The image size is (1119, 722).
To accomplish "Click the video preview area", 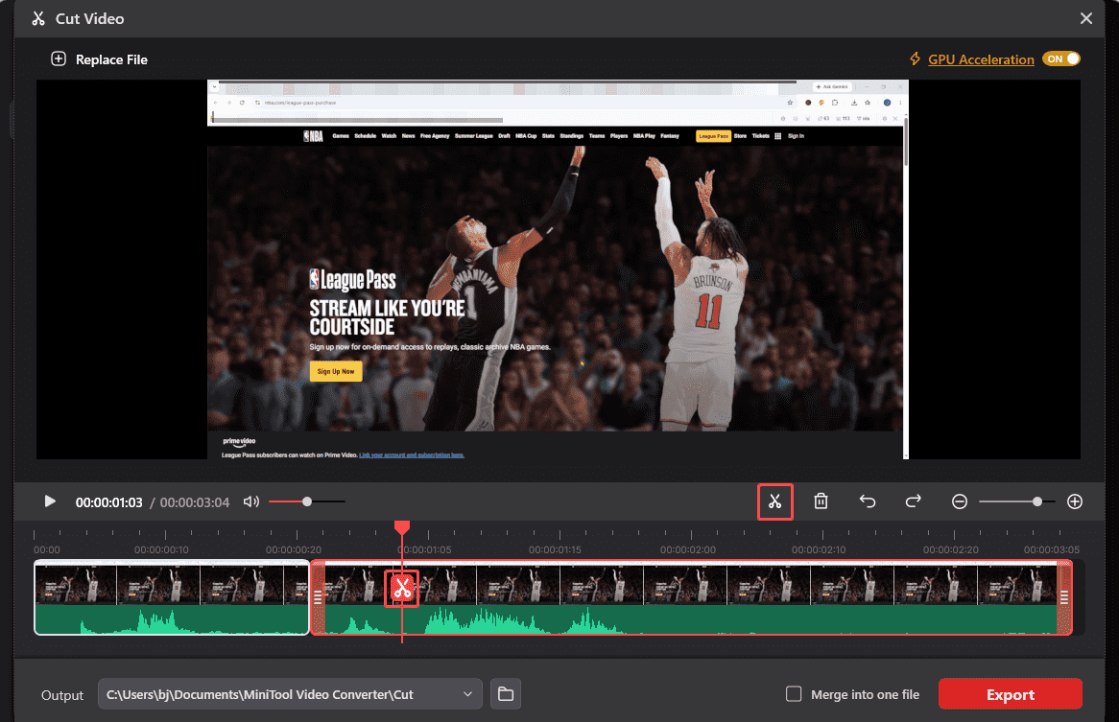I will pos(559,269).
